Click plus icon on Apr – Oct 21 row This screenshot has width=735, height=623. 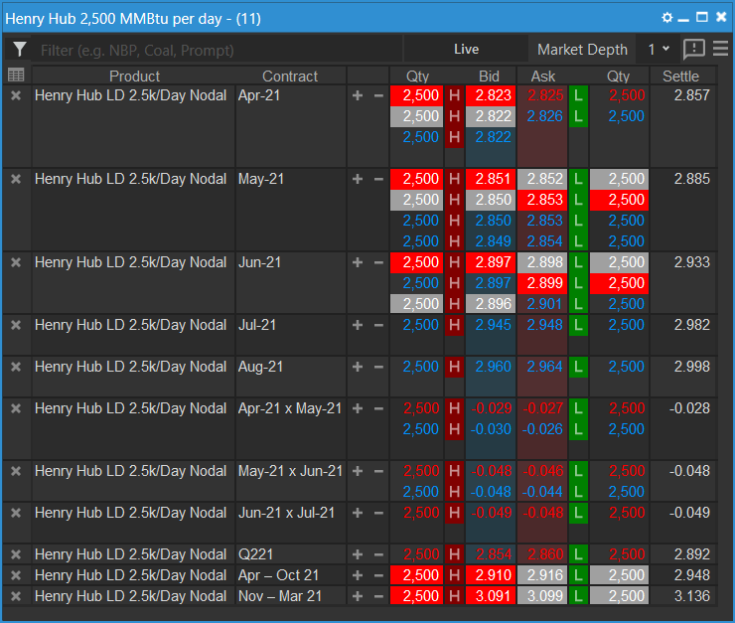(358, 575)
